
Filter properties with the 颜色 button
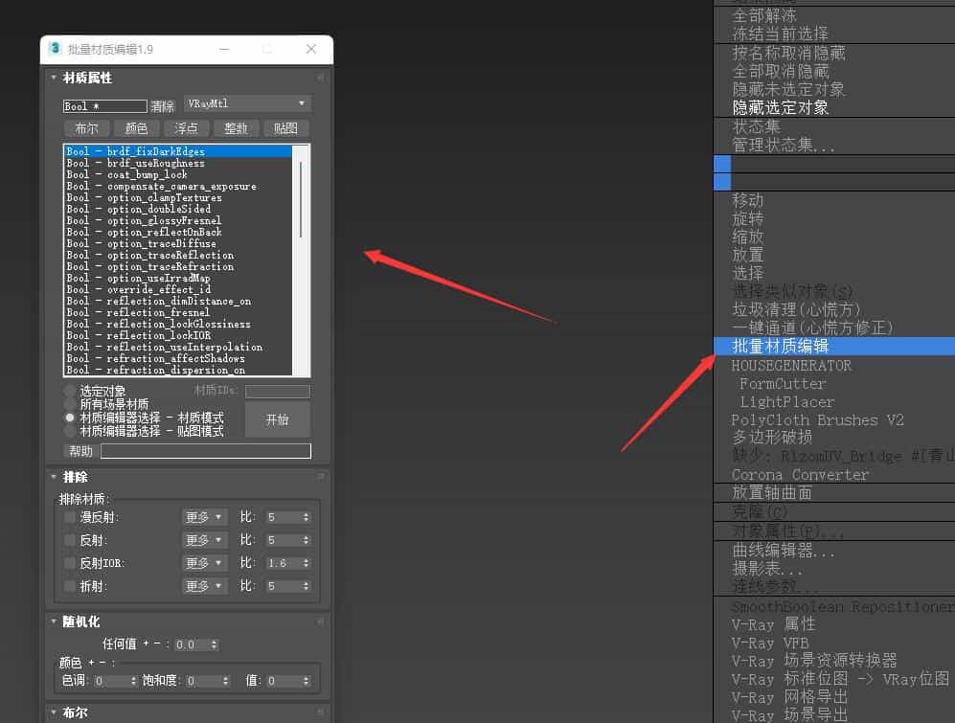(x=136, y=128)
